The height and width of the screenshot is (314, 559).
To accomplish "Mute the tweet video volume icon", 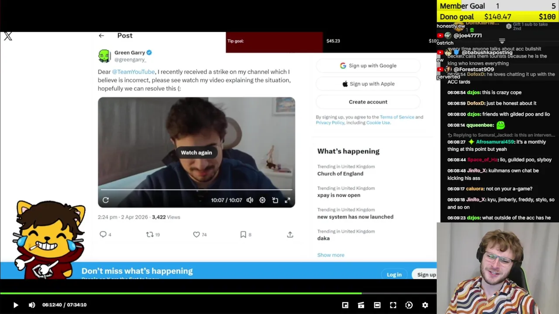I will click(249, 200).
